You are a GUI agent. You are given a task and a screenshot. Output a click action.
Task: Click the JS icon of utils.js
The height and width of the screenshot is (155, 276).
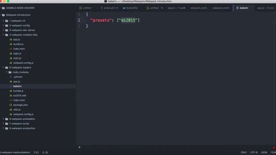click(x=11, y=110)
